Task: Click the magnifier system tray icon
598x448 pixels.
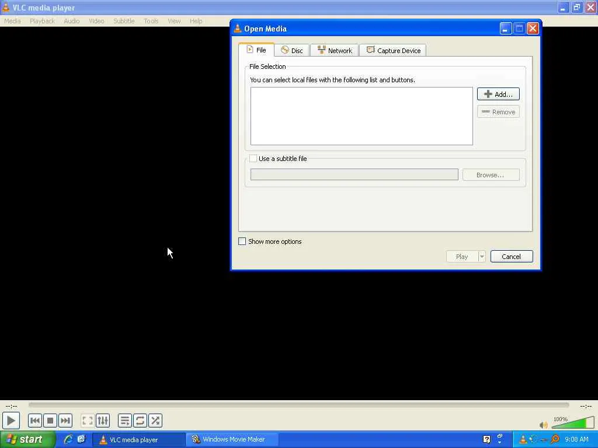Action: (x=555, y=439)
